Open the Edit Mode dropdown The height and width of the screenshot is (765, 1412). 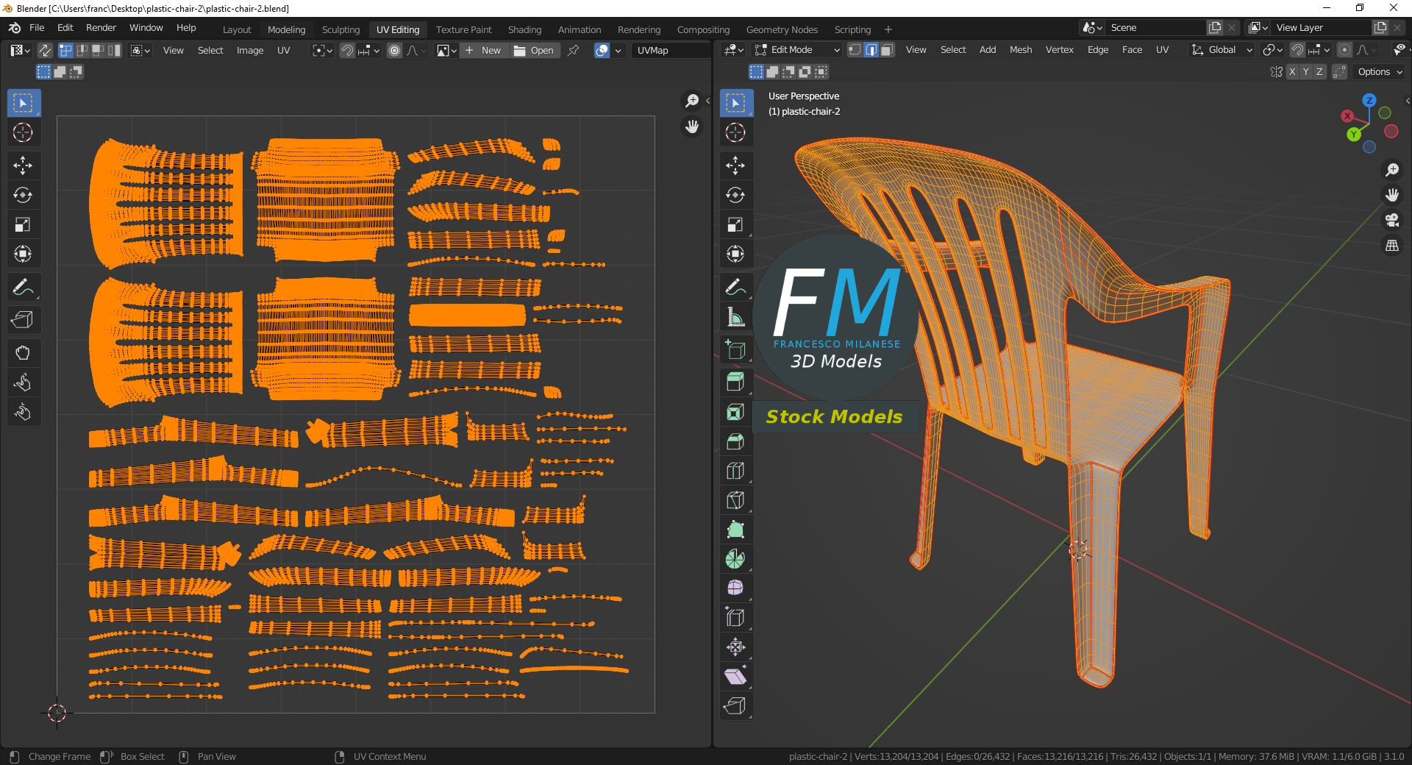(798, 50)
